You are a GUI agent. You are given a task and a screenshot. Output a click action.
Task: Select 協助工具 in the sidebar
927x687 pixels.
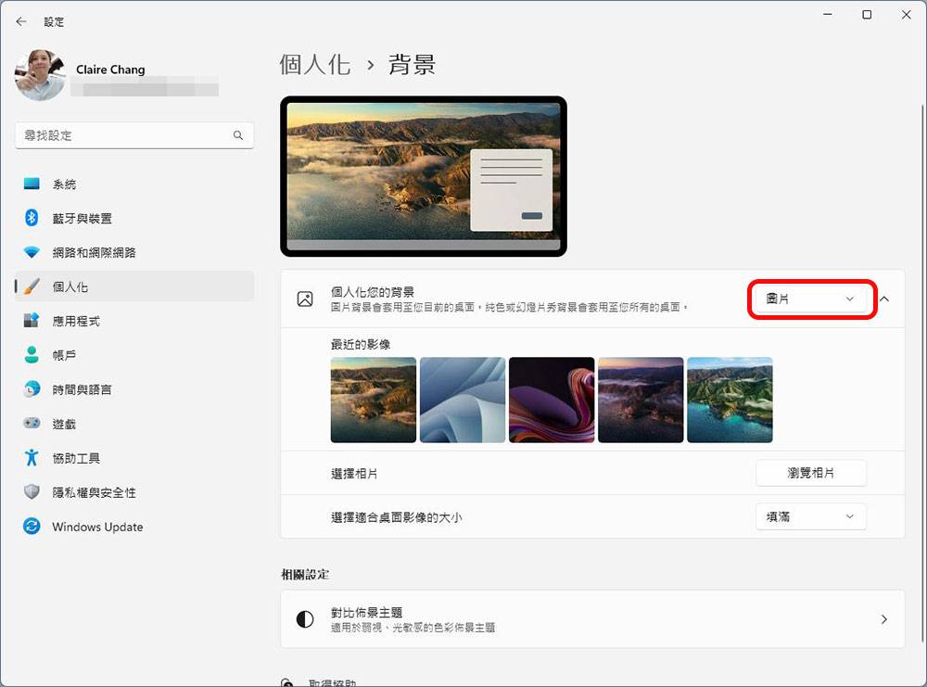75,458
